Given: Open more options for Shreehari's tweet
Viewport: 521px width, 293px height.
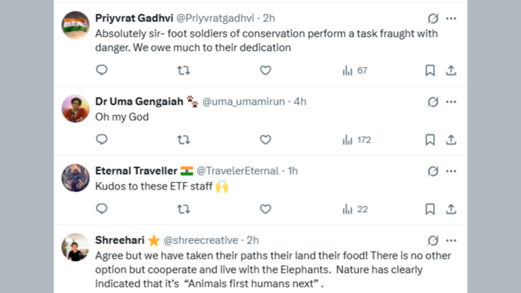Looking at the screenshot, I should pos(451,240).
